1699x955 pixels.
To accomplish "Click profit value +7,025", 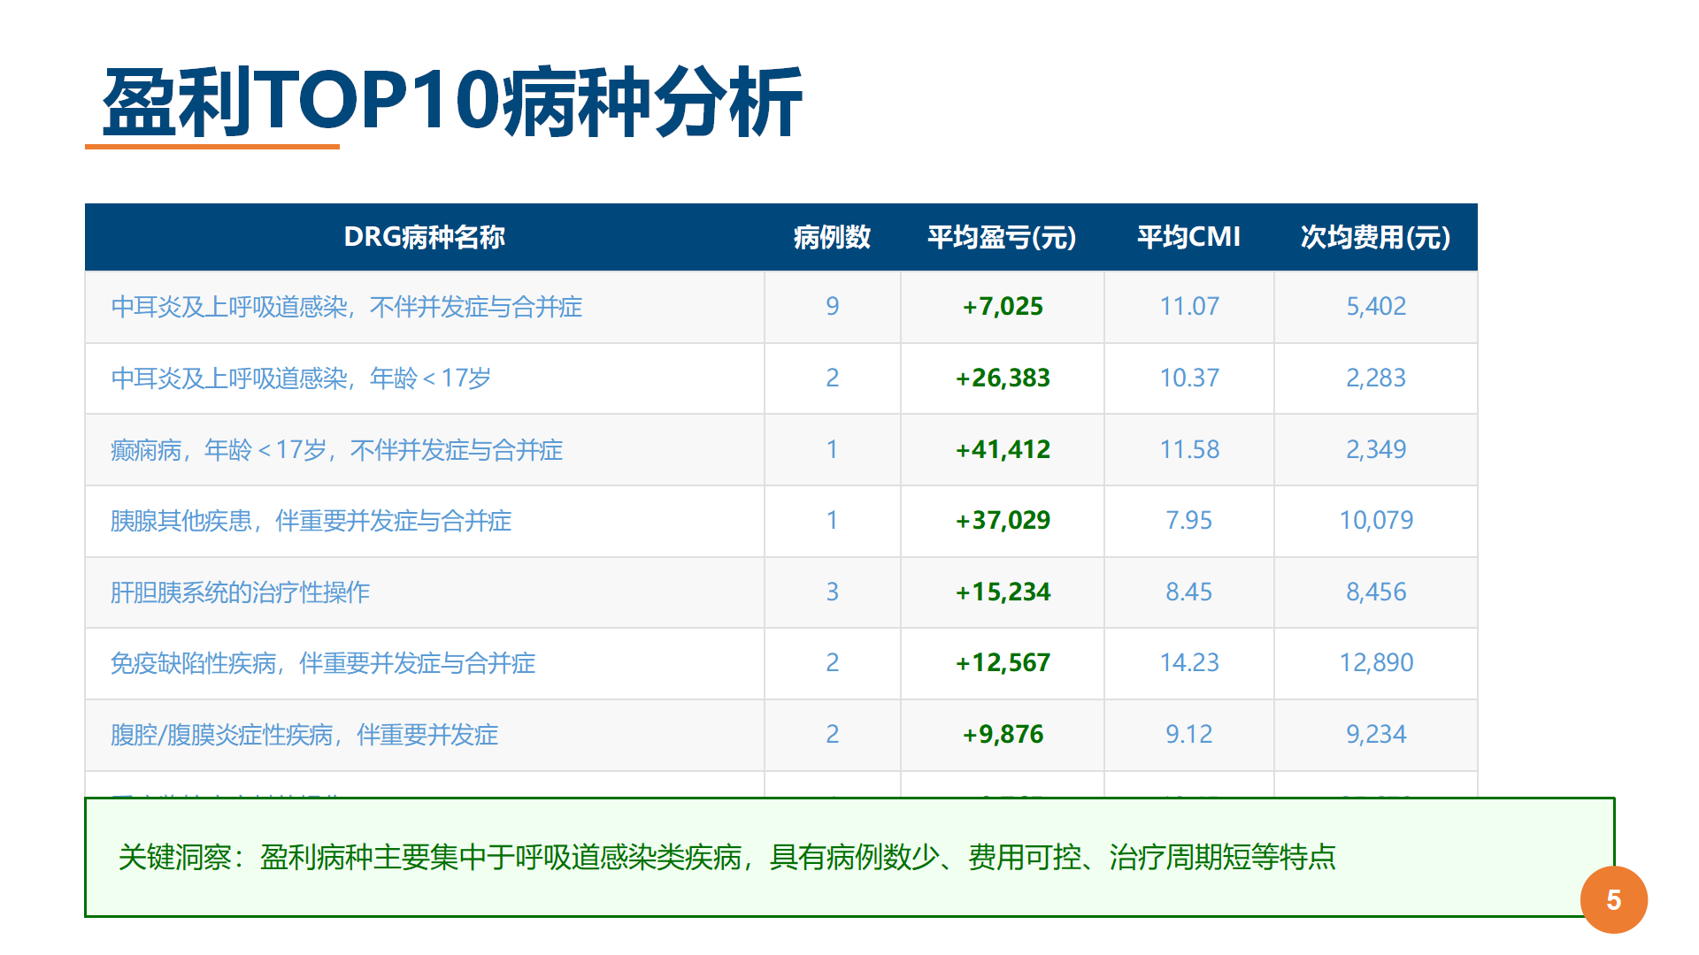I will point(1003,307).
